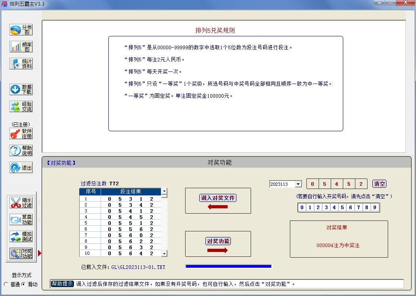416x296 pixels.
Task: Open 统计资料 statistics data panel
Action: click(x=20, y=63)
